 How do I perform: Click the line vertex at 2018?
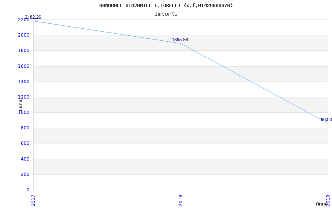pos(181,43)
